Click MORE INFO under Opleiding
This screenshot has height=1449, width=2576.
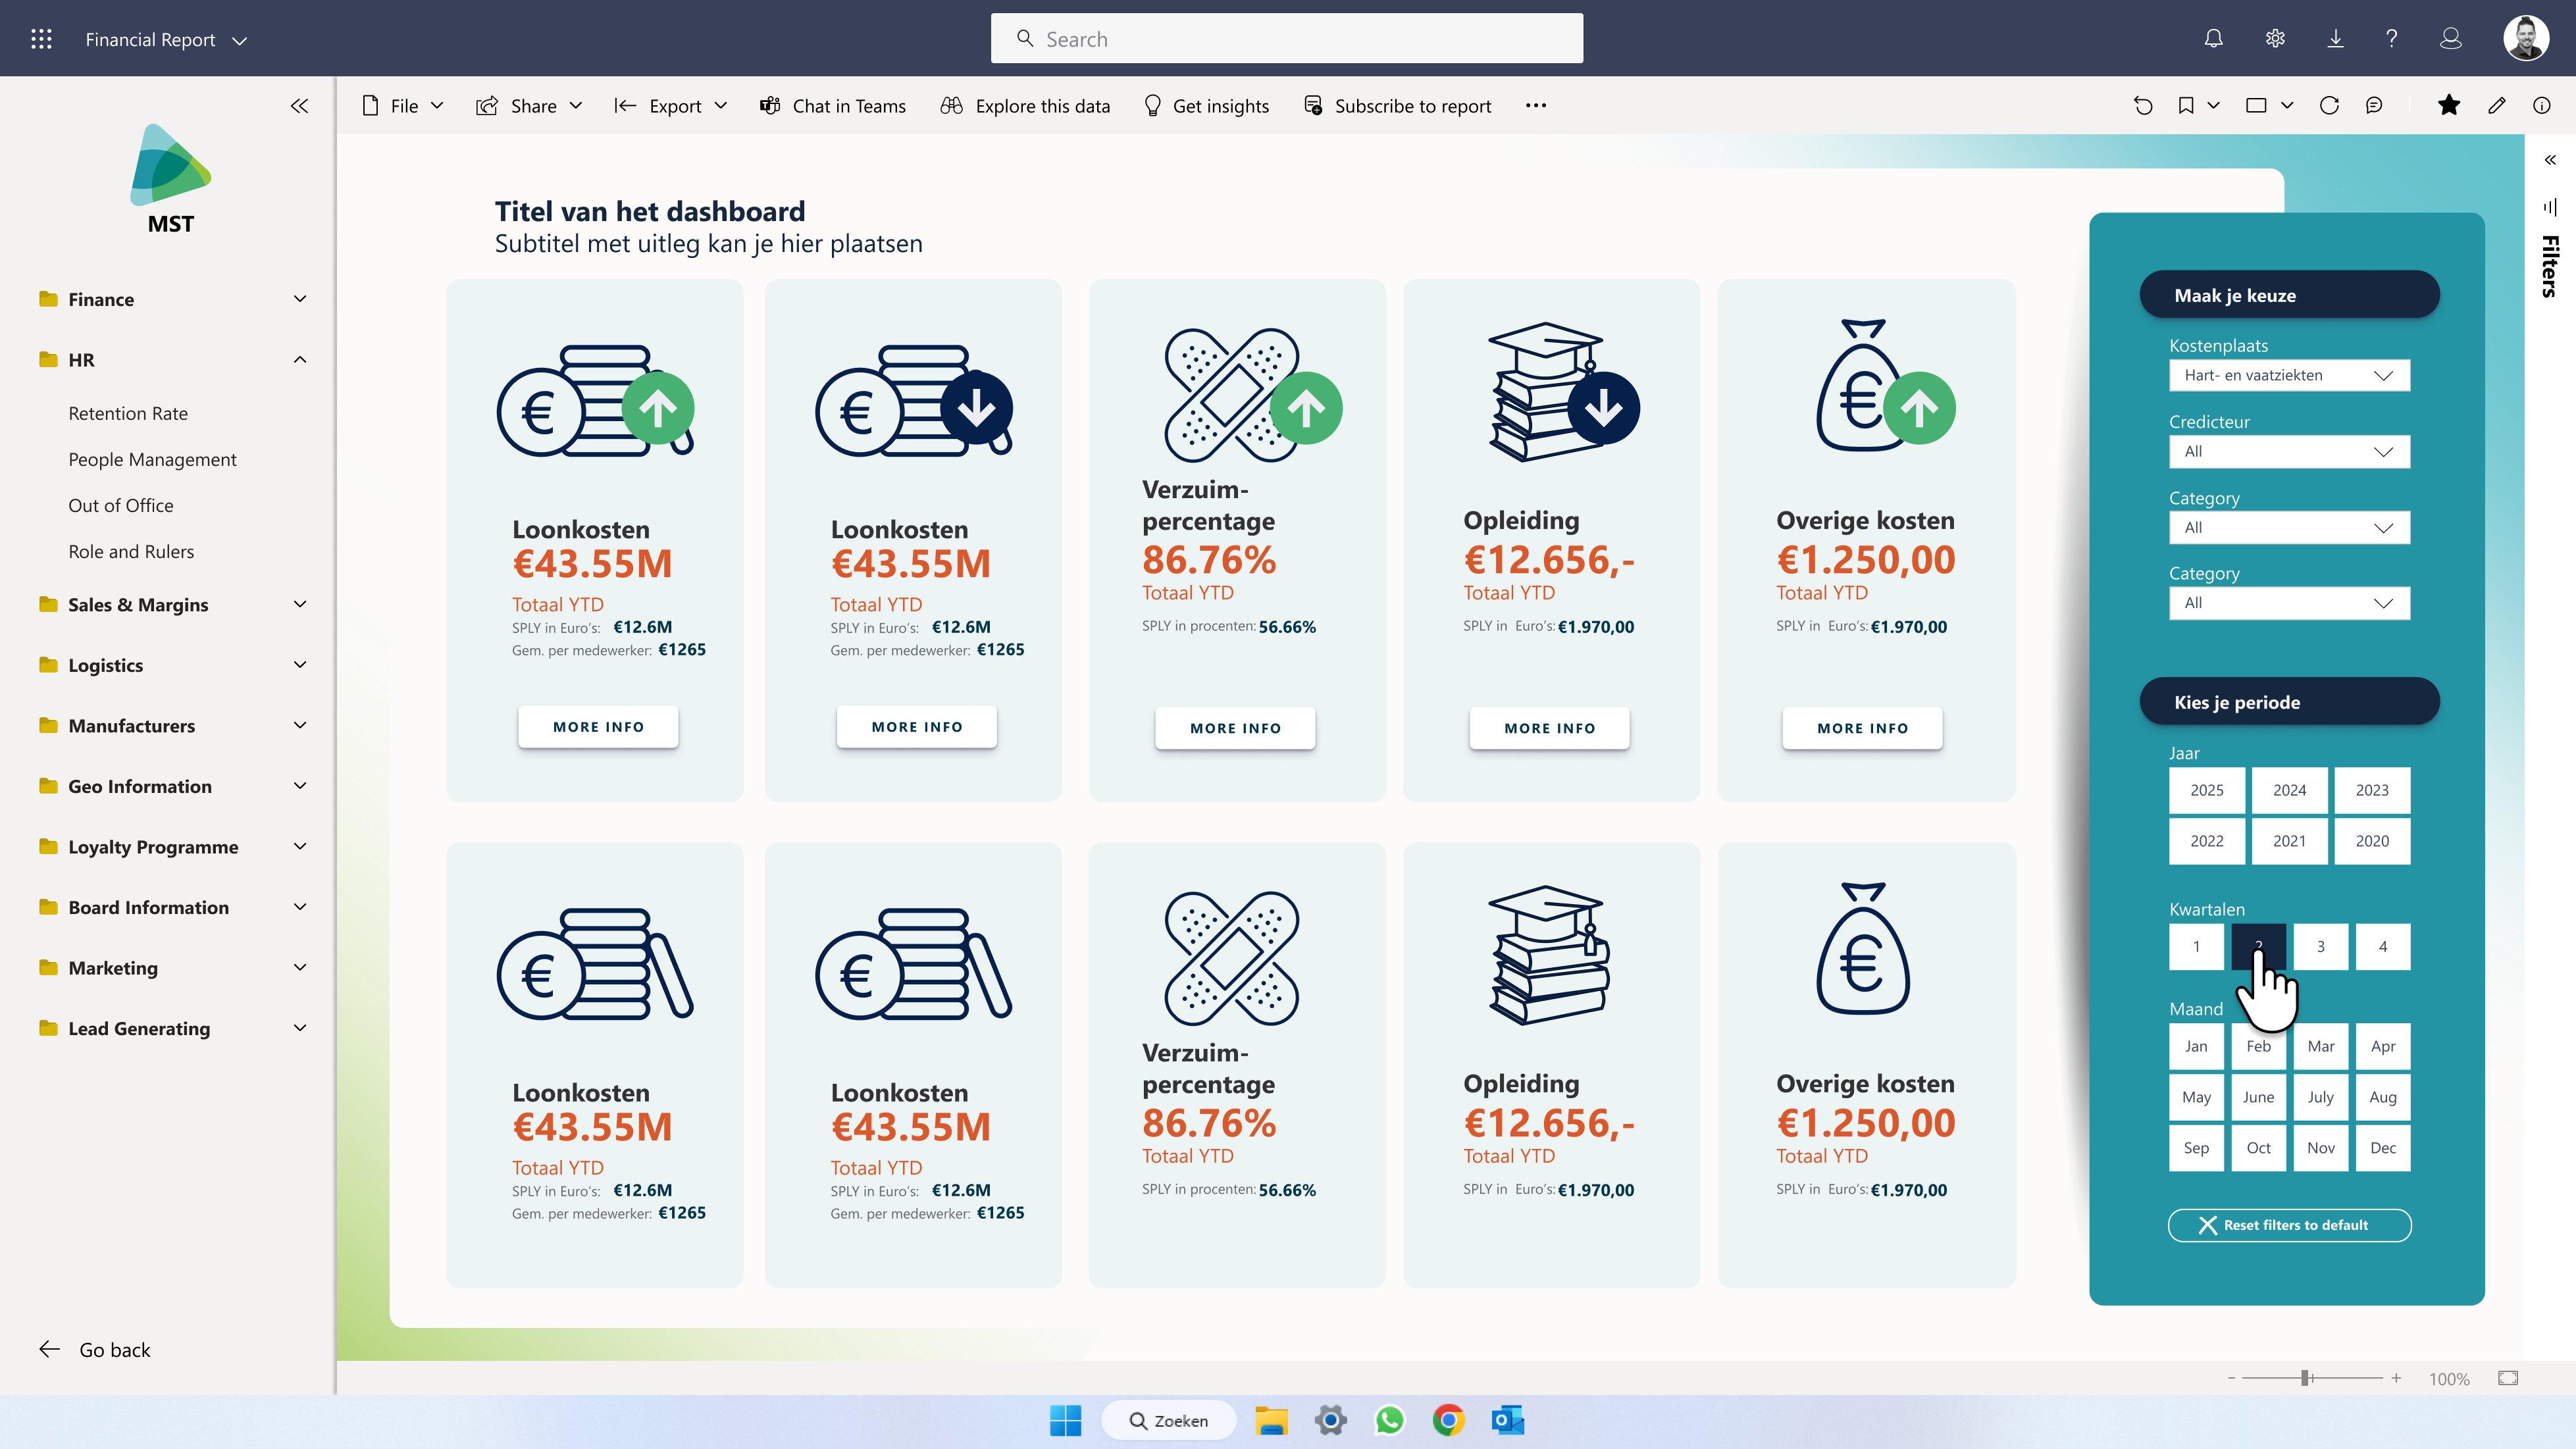click(x=1549, y=728)
